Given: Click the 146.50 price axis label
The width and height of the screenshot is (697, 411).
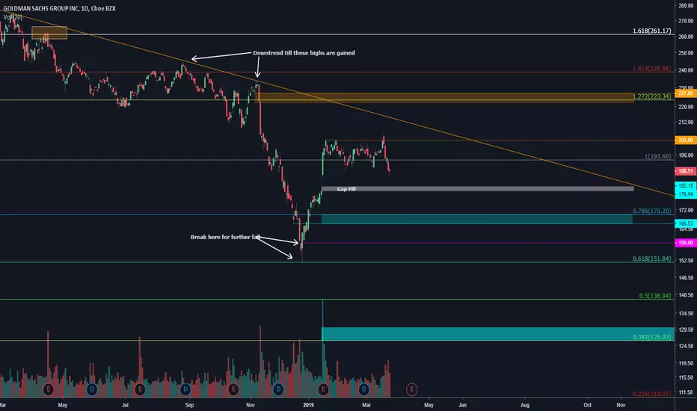Looking at the screenshot, I should coord(686,278).
